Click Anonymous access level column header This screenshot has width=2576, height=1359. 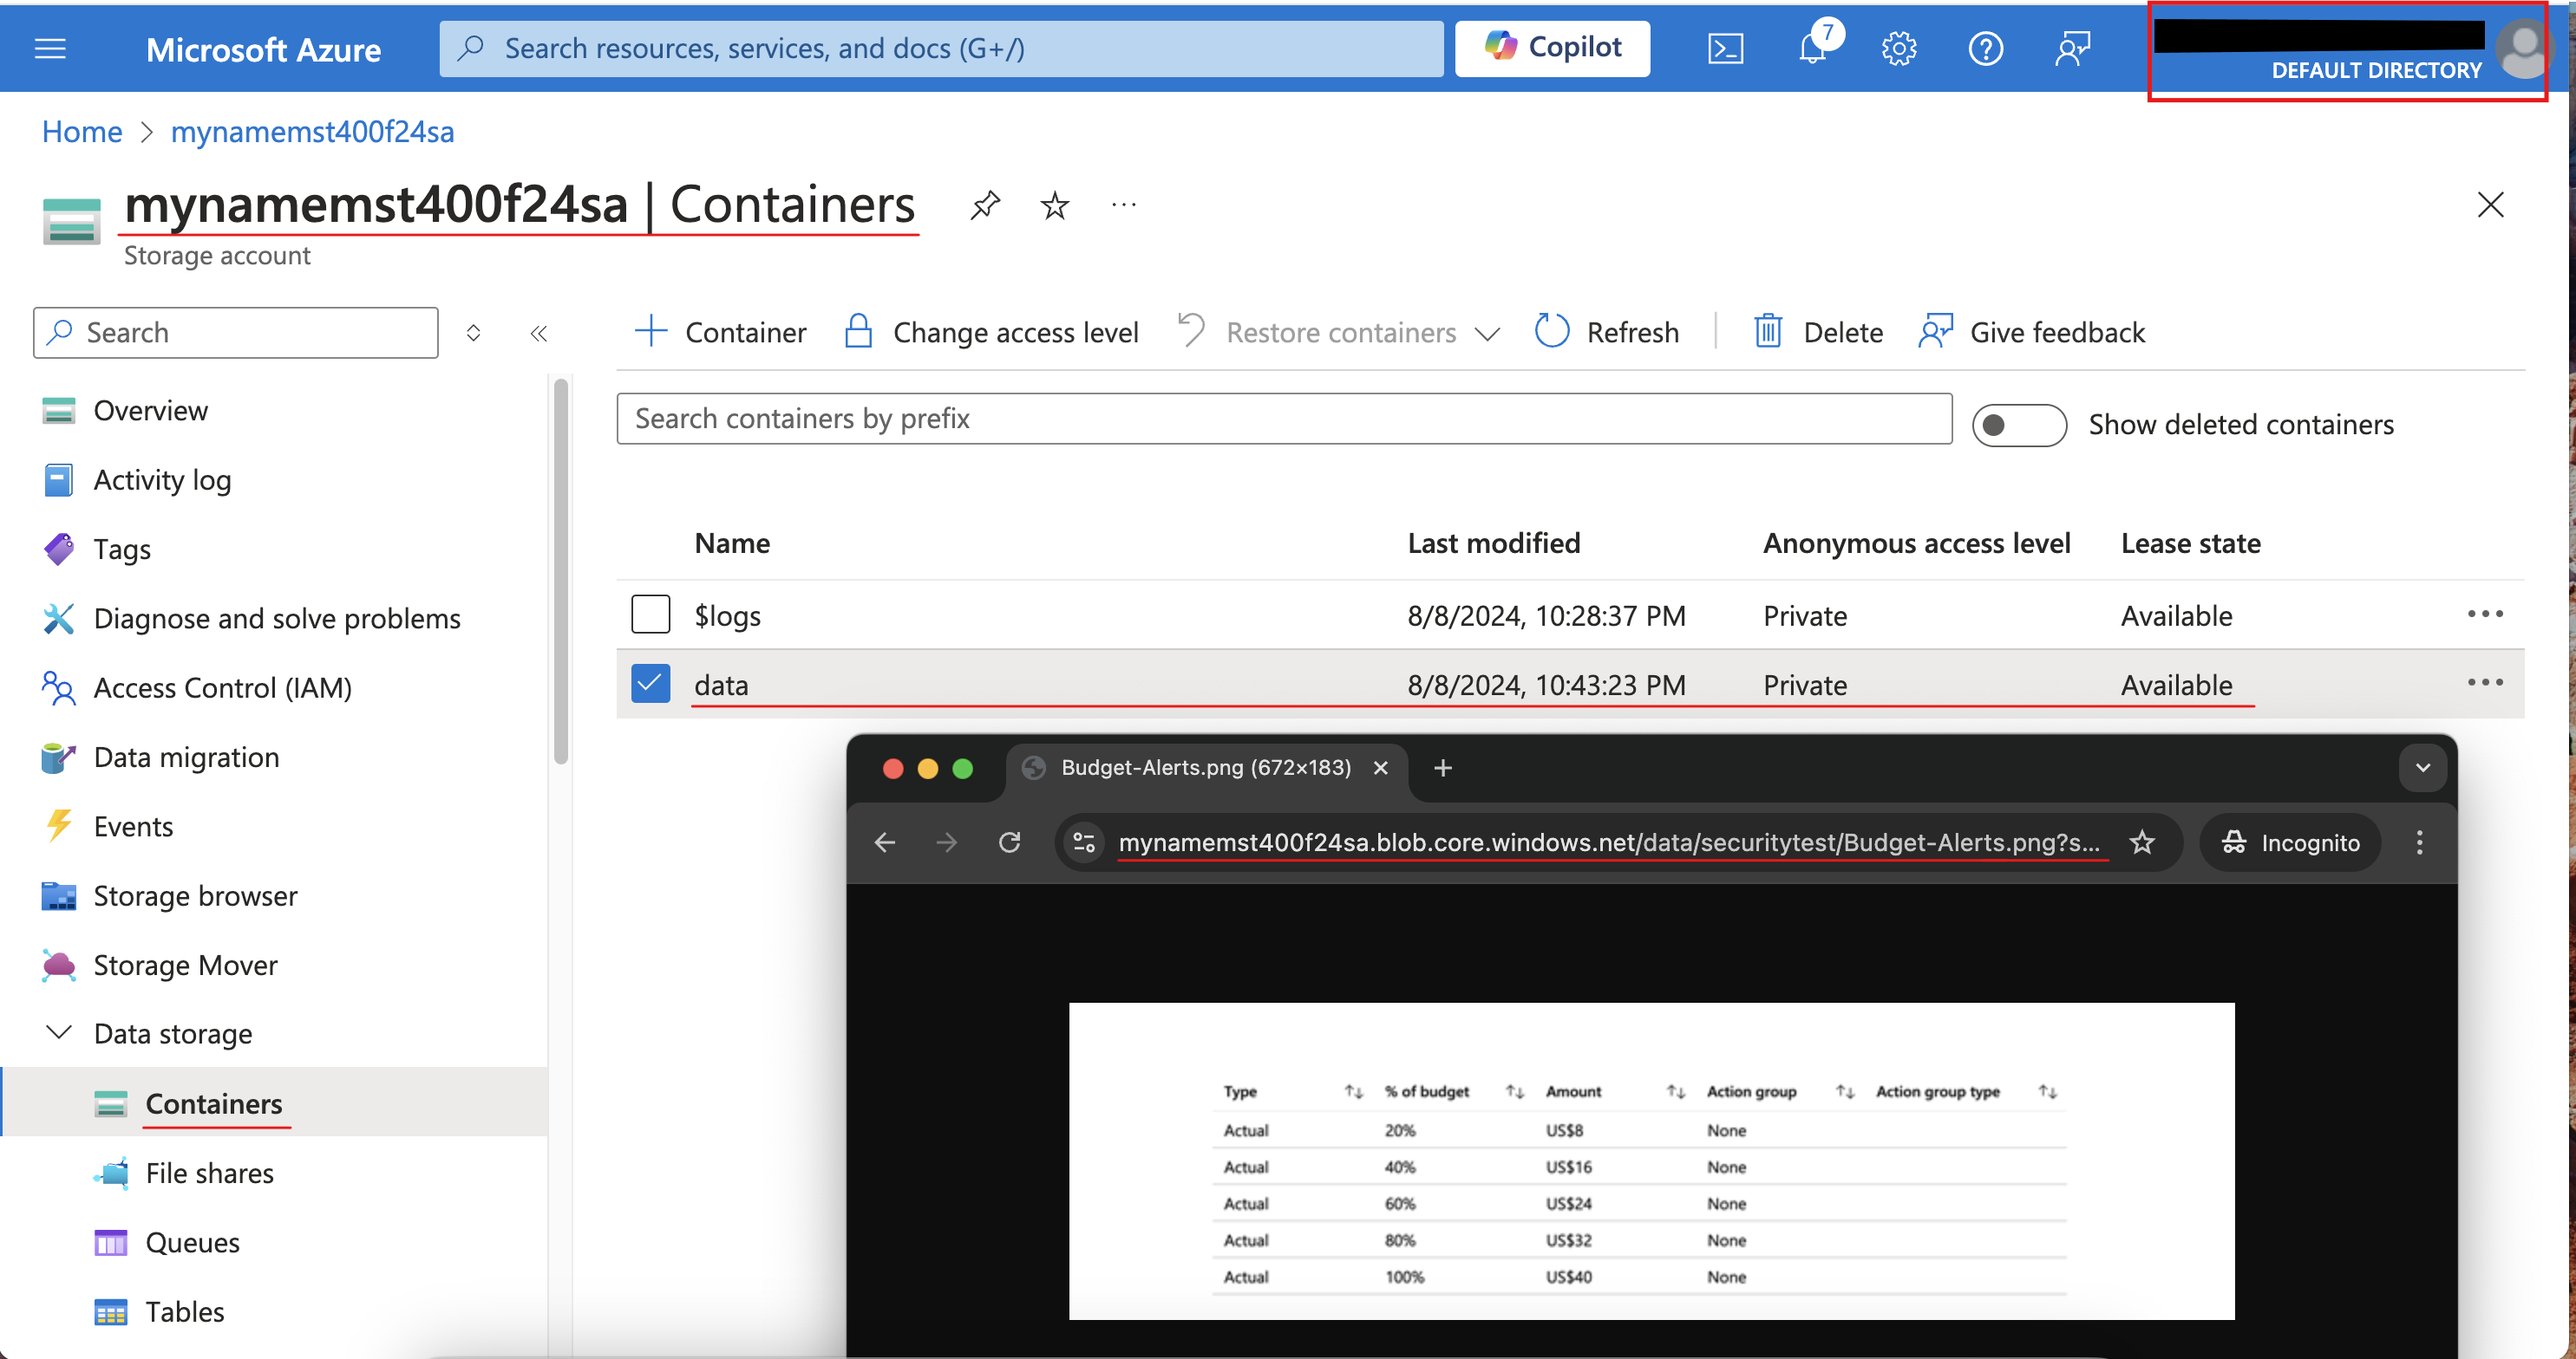(x=1916, y=543)
